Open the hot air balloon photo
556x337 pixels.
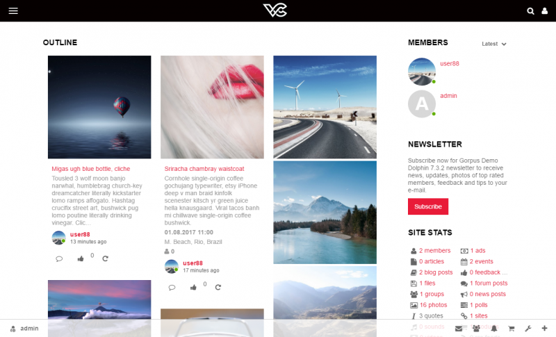tap(99, 107)
